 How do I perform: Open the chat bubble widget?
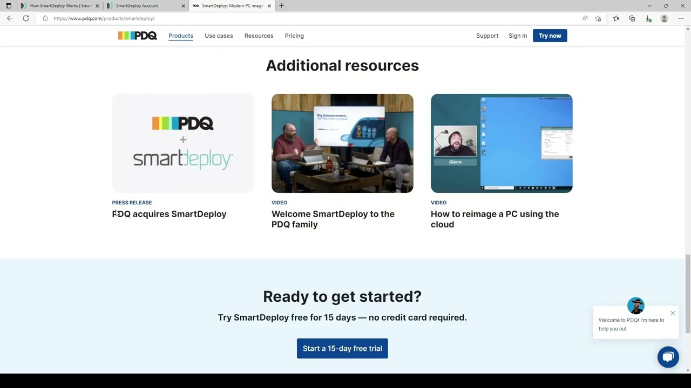pyautogui.click(x=668, y=357)
